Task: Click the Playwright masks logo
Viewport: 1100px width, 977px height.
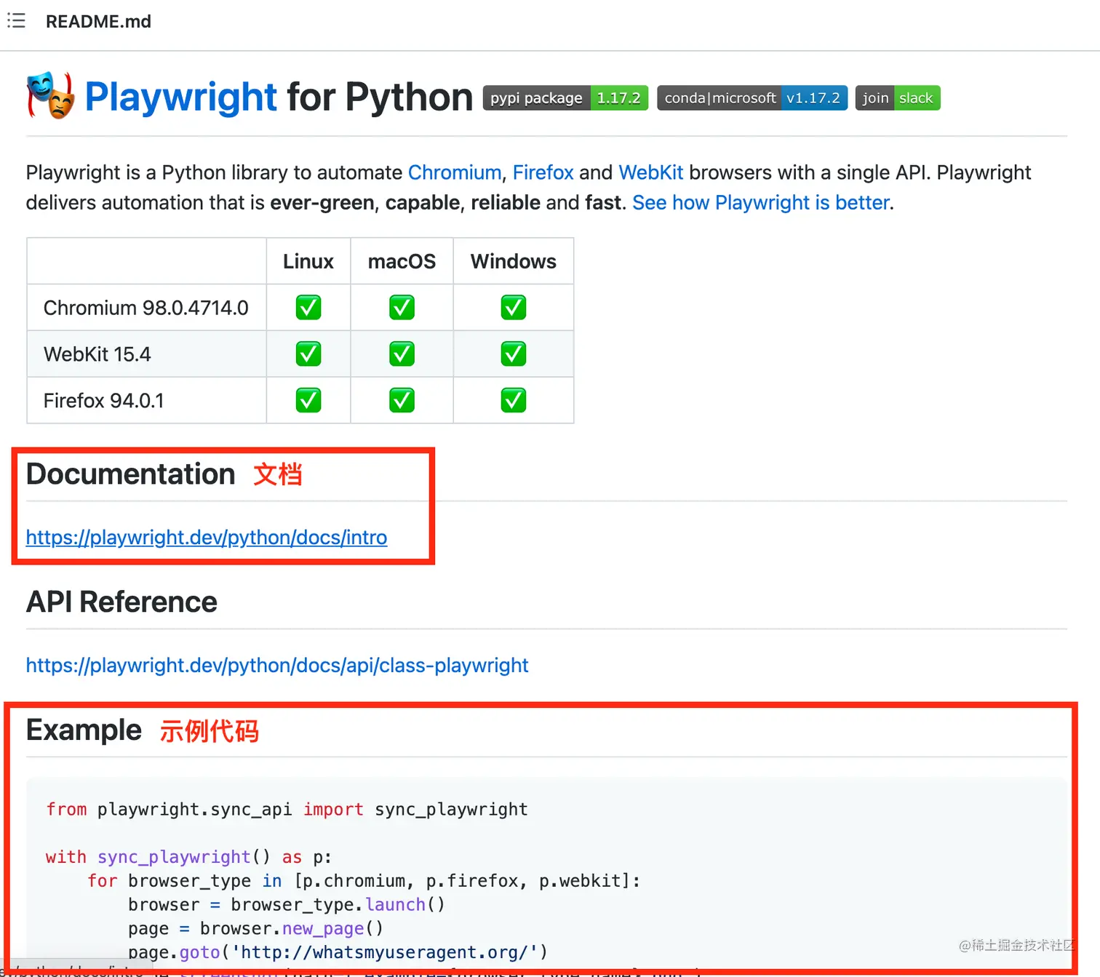Action: pyautogui.click(x=51, y=95)
